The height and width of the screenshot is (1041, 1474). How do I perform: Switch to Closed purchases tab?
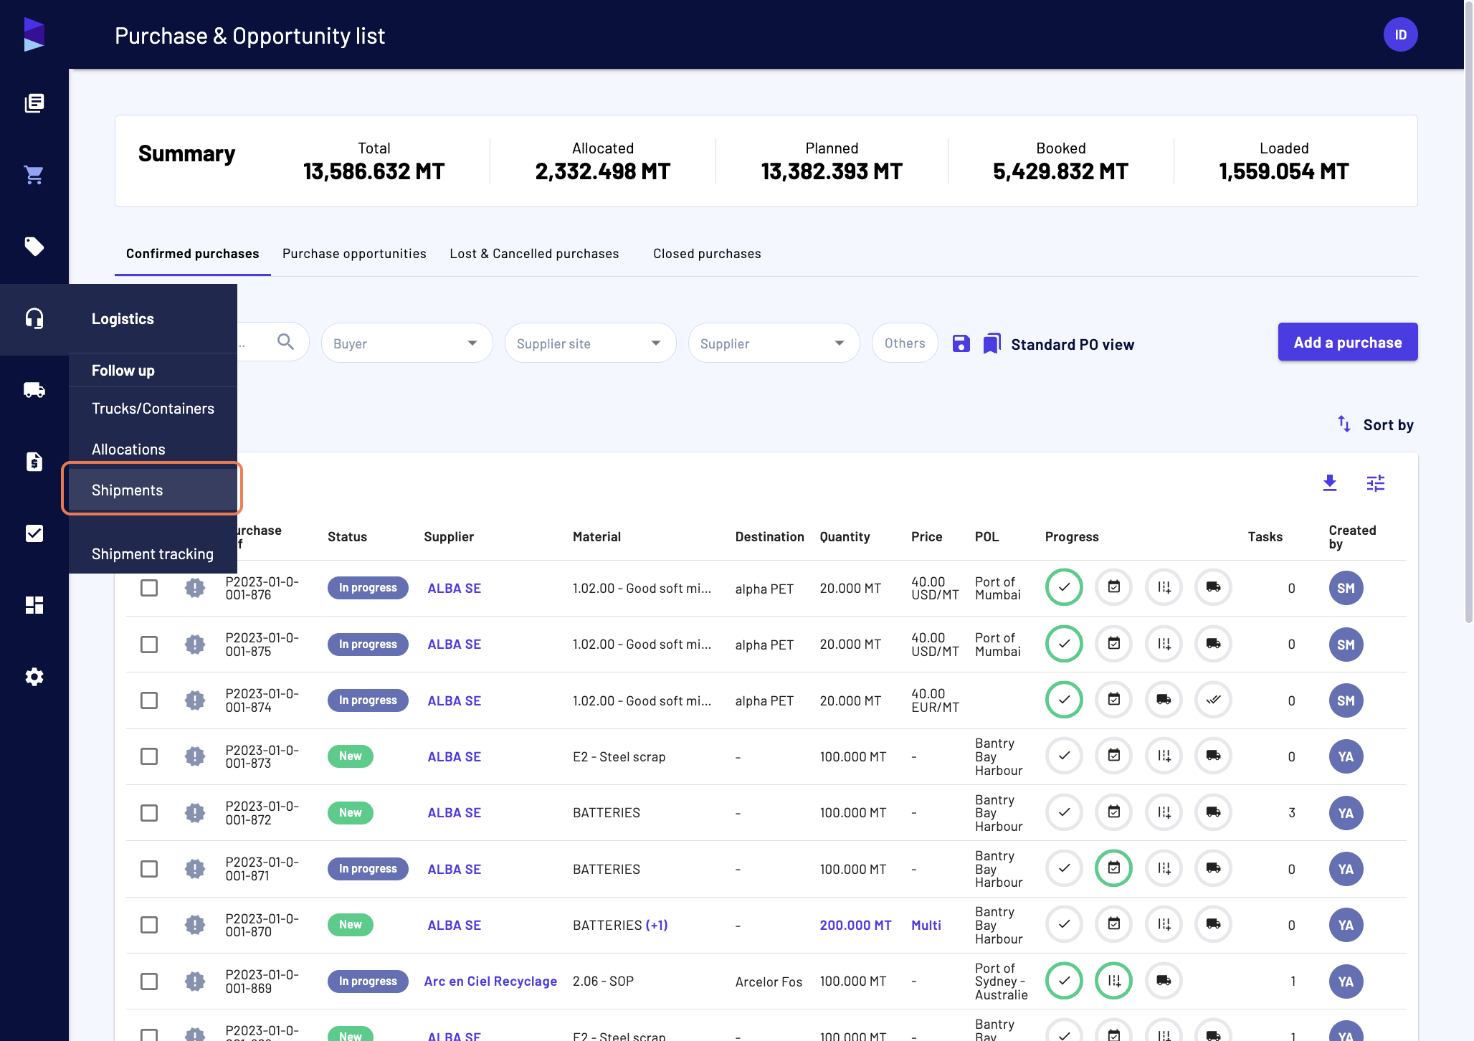[707, 254]
